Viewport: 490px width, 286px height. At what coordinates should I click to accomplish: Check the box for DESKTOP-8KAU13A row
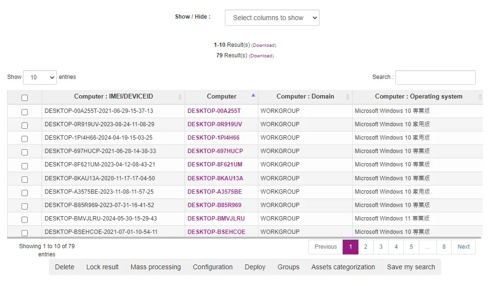coord(24,179)
